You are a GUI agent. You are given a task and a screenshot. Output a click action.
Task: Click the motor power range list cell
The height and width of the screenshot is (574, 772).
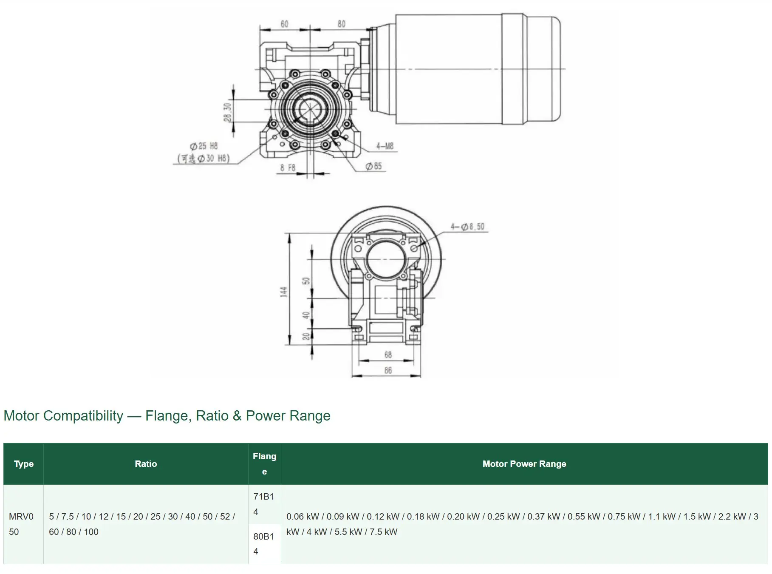tap(524, 524)
